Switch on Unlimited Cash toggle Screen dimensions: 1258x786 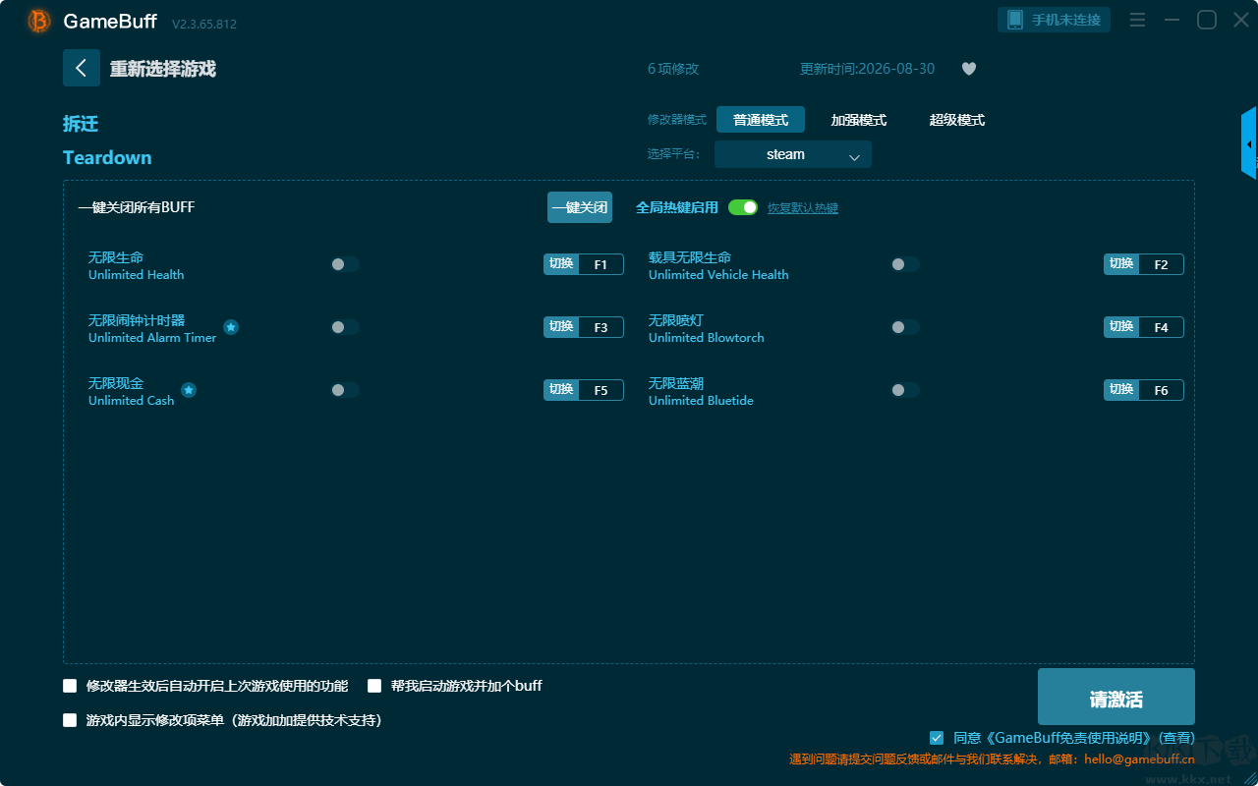coord(345,390)
